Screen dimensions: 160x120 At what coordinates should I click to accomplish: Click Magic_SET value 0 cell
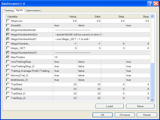click(x=65, y=48)
